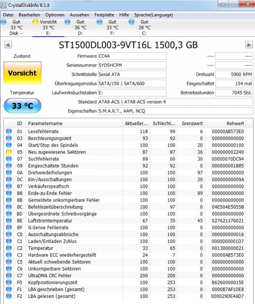Open the Optionen menu

(55, 15)
